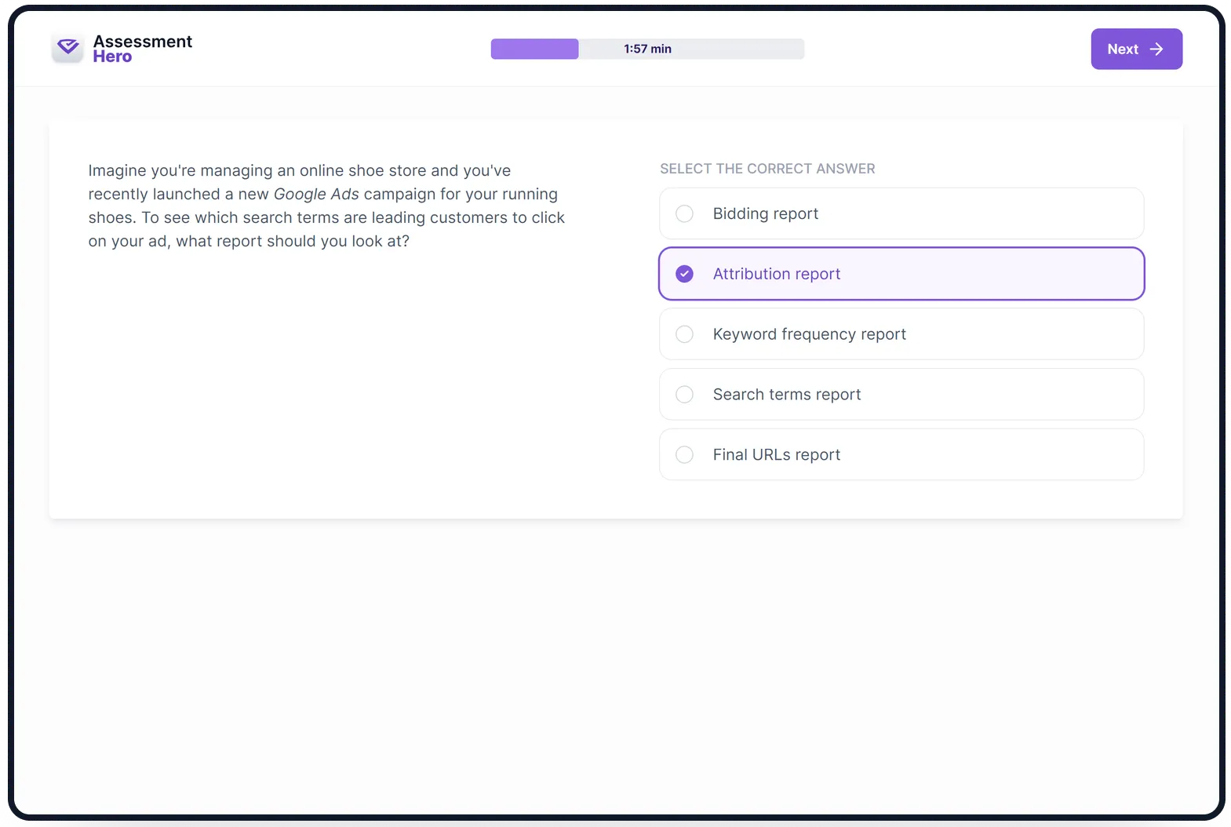Click the timer progress bar fill
Image resolution: width=1231 pixels, height=827 pixels.
pos(534,49)
